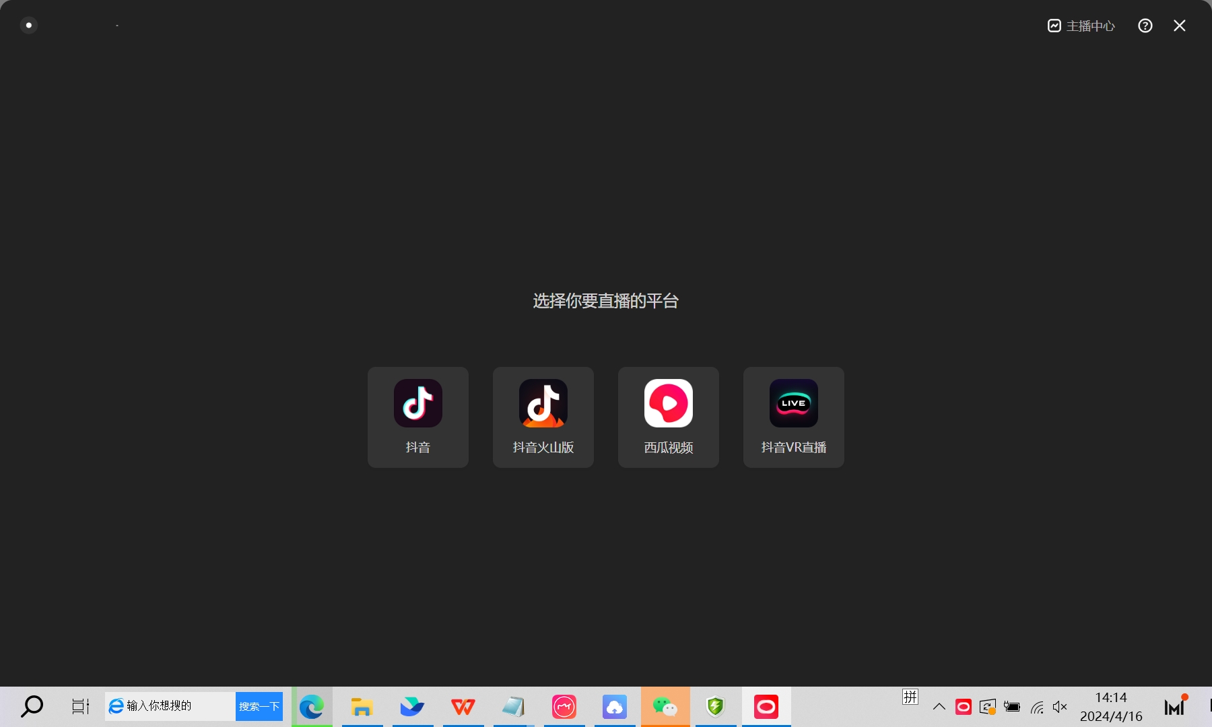Open the pink face app in the taskbar
This screenshot has height=727, width=1212.
click(564, 707)
